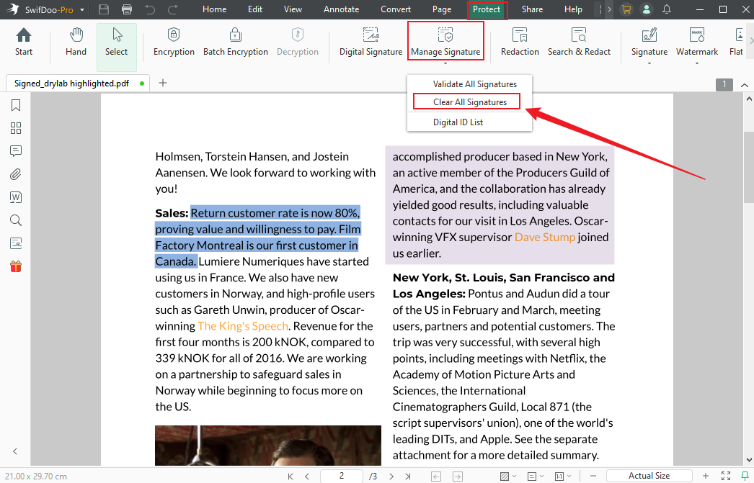The height and width of the screenshot is (483, 754).
Task: Open the Annotations panel
Action: coord(14,150)
